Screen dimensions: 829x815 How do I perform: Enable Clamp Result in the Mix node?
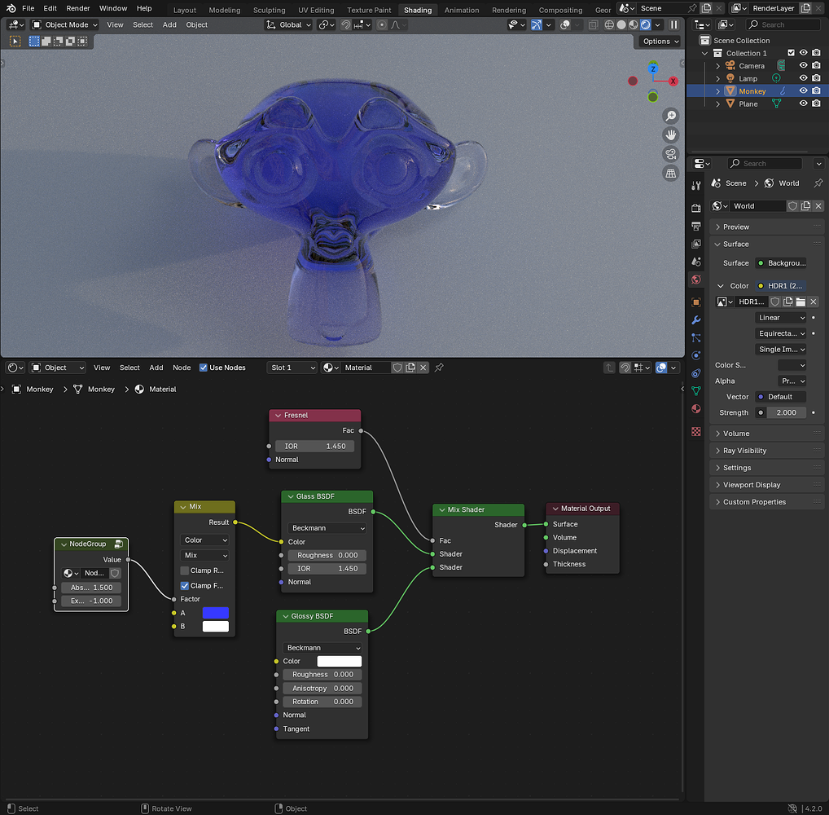185,570
